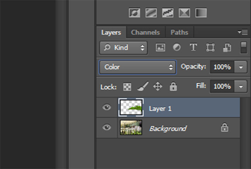Filter layers by pixel layers icon

[160, 47]
